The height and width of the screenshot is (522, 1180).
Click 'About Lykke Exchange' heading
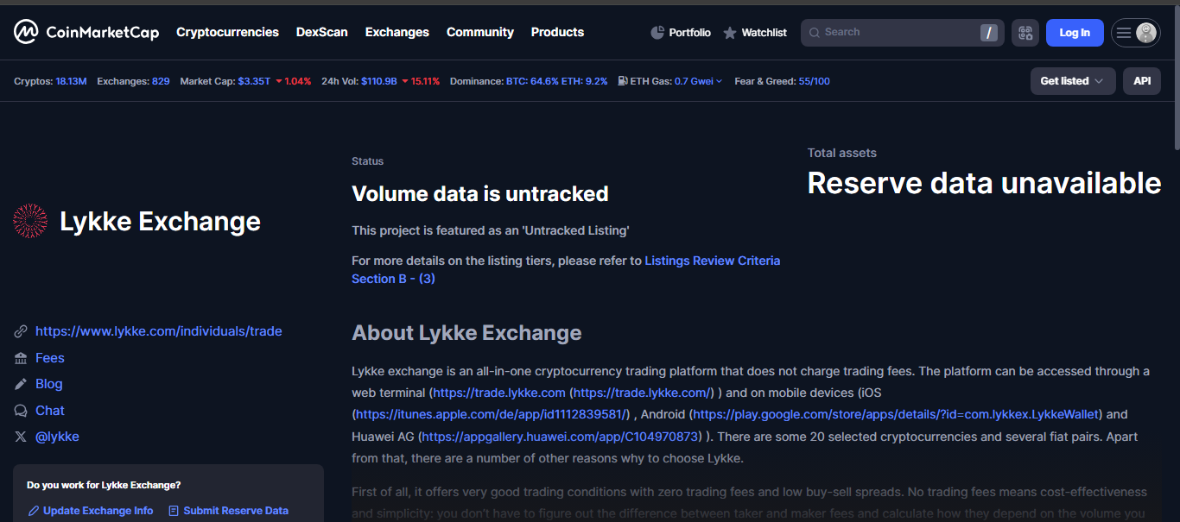[x=466, y=333]
